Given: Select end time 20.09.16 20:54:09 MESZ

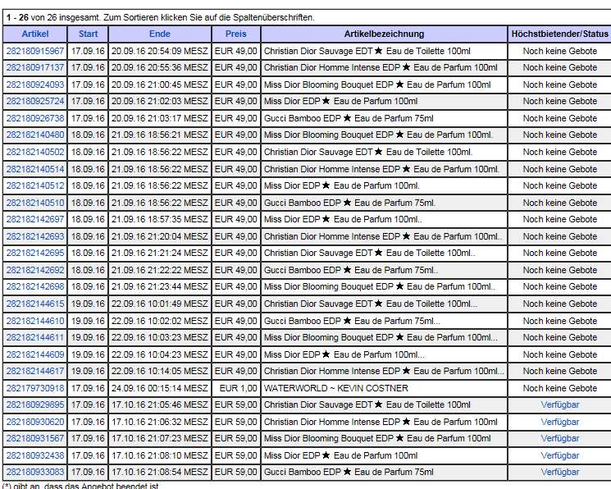Looking at the screenshot, I should [160, 51].
